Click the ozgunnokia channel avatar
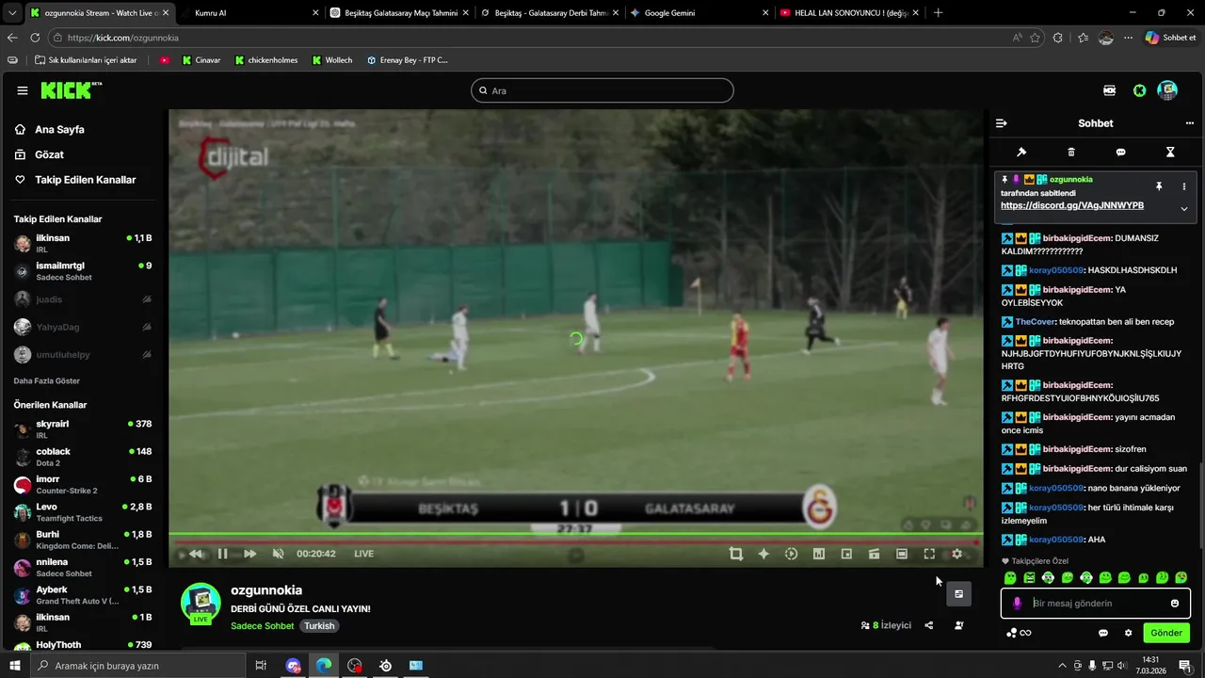This screenshot has height=678, width=1205. coord(201,604)
